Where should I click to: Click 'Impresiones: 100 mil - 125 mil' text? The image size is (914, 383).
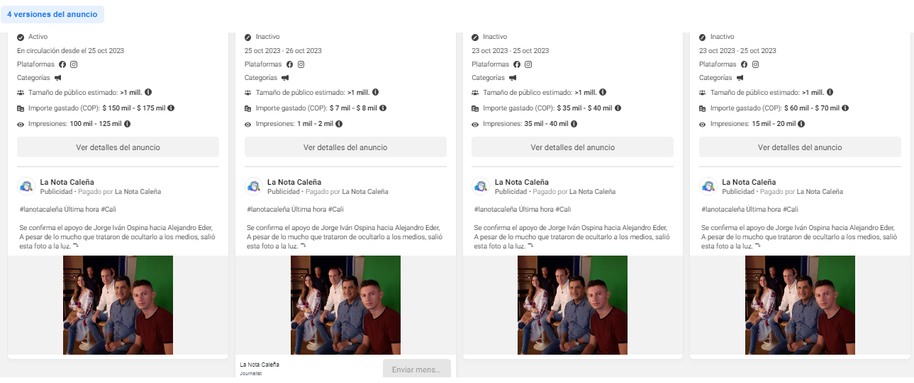[x=75, y=124]
